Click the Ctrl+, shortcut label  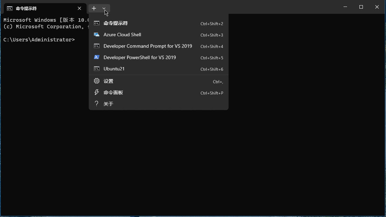click(218, 82)
